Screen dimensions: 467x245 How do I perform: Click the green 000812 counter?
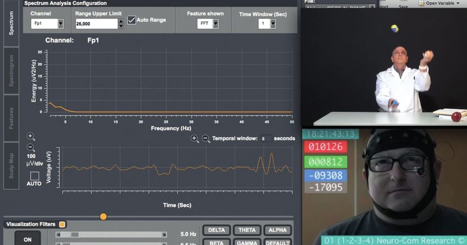click(326, 162)
